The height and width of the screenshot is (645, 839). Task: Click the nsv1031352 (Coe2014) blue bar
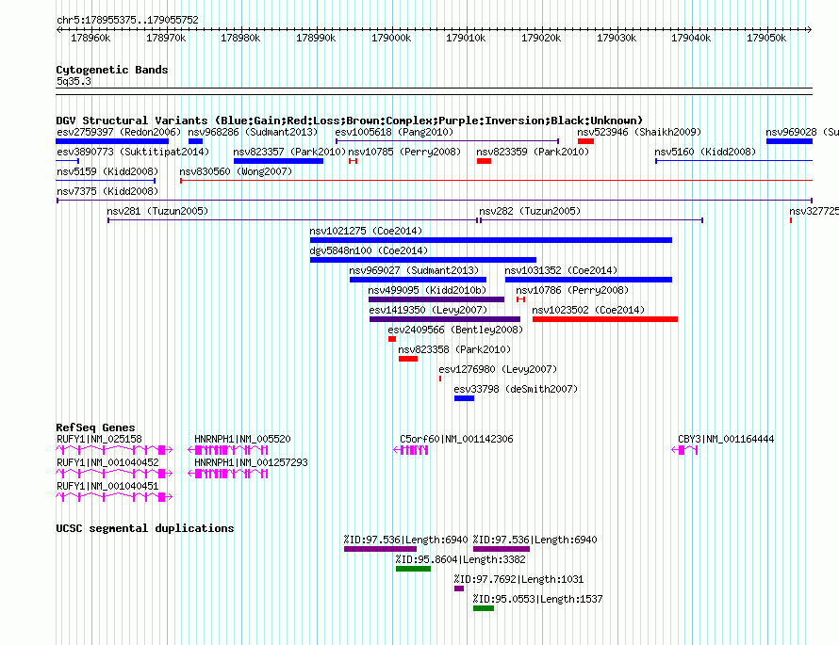pos(588,280)
